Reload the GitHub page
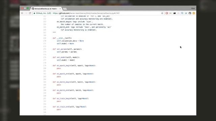Viewport: 216px width, 121px height. point(30,13)
